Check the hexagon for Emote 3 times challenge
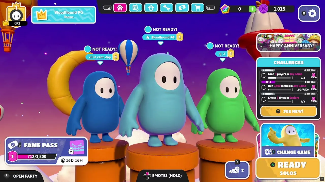Screen dimensions: 325x182 [x=264, y=99]
